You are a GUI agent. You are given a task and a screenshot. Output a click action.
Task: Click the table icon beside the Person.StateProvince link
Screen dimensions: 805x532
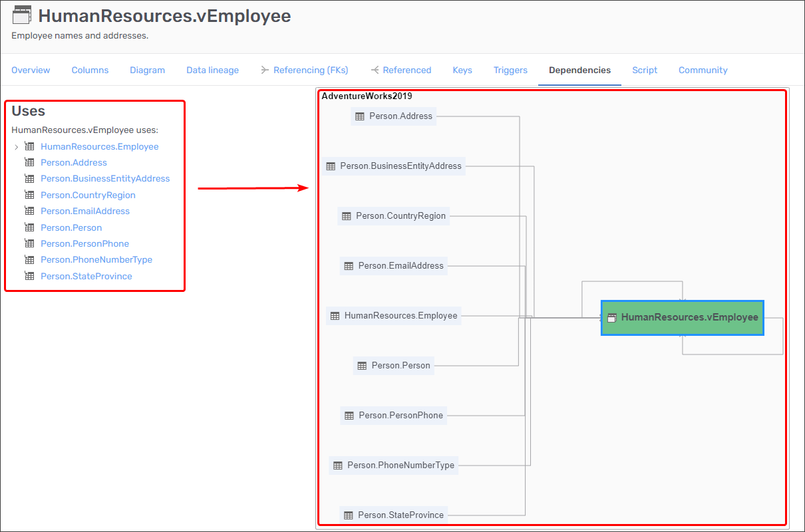[29, 276]
